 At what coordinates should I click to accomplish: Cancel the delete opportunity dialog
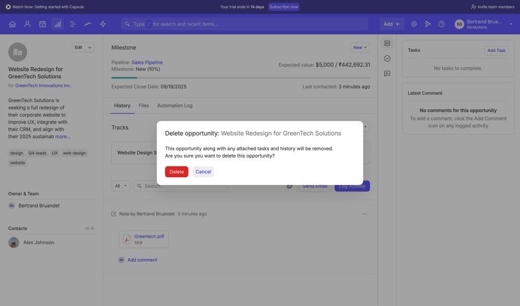(x=203, y=172)
